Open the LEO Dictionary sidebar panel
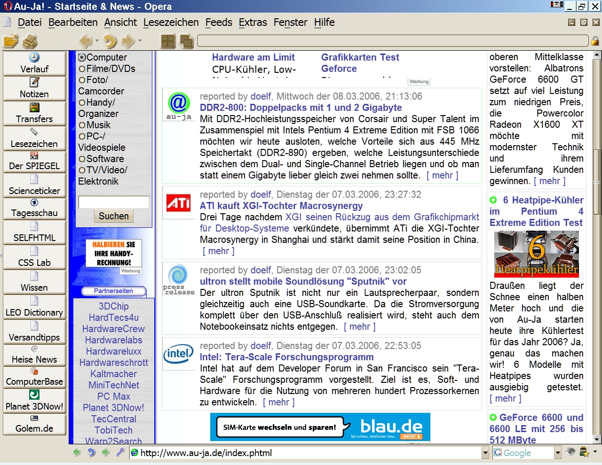Screen dimensions: 602x465 coord(34,307)
